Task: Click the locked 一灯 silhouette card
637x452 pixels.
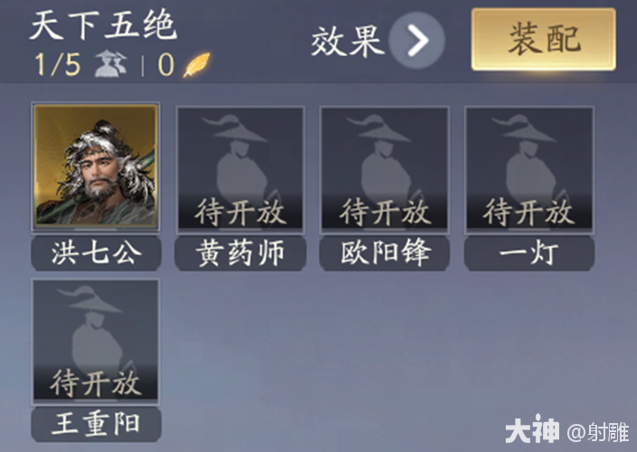Action: point(529,169)
